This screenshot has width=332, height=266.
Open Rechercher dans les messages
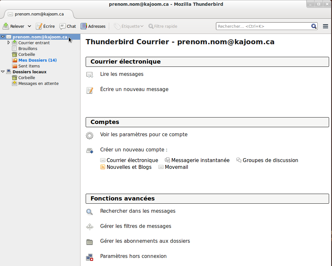138,211
